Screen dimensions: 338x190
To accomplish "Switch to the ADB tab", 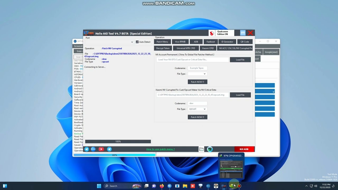I will tap(196, 42).
